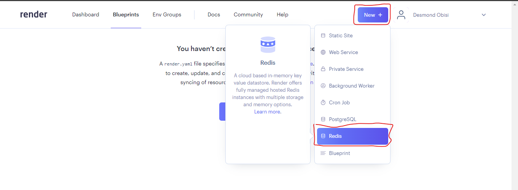518x190 pixels.
Task: Select Web Service from the menu
Action: (x=352, y=52)
